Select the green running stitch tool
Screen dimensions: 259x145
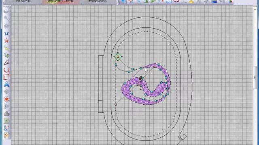[6, 48]
